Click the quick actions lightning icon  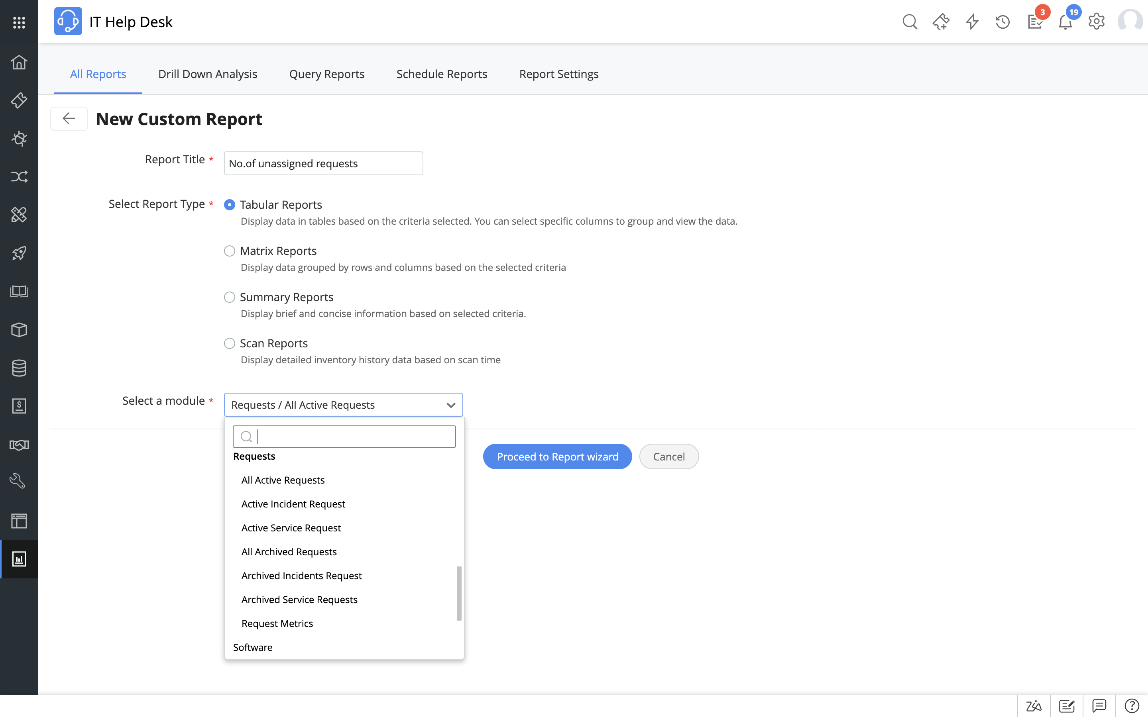point(972,22)
